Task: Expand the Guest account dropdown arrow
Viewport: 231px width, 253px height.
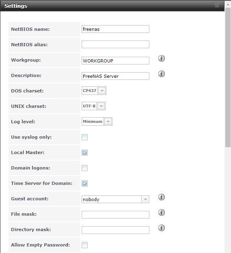Action: pos(145,199)
